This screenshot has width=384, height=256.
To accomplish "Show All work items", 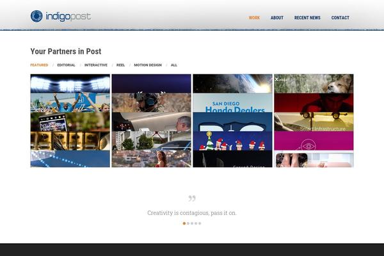I will tap(174, 65).
